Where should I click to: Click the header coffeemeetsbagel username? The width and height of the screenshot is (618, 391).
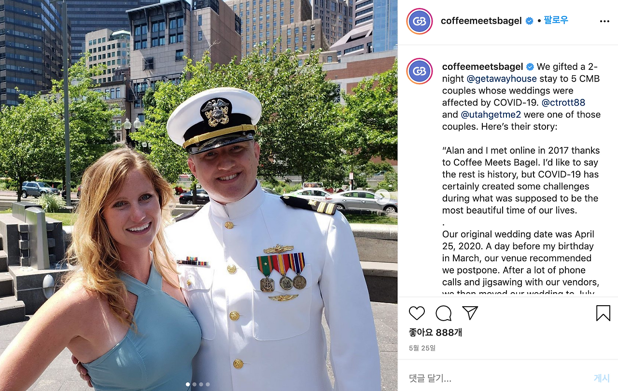(x=481, y=21)
